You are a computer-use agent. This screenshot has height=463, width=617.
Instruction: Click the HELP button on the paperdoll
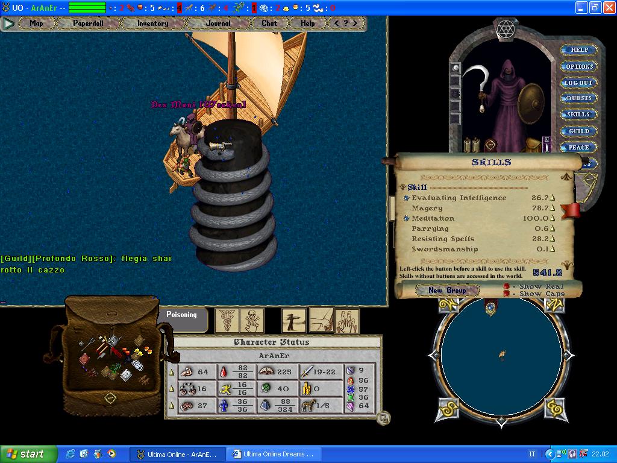coord(579,50)
